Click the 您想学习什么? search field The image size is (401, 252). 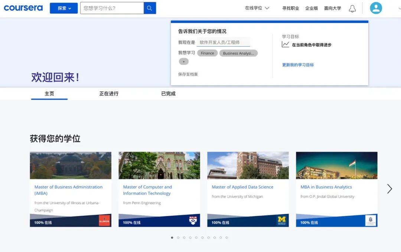pyautogui.click(x=112, y=8)
